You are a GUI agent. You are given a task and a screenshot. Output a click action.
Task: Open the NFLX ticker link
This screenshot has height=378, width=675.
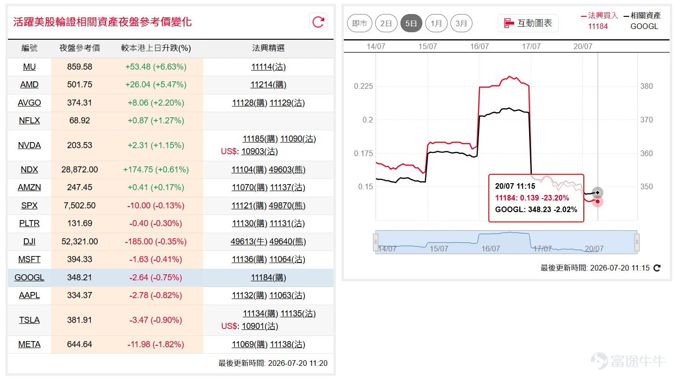(x=29, y=121)
